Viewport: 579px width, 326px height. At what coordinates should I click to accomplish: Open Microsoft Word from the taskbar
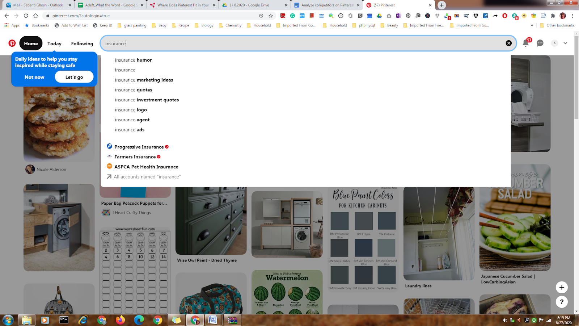(x=213, y=320)
